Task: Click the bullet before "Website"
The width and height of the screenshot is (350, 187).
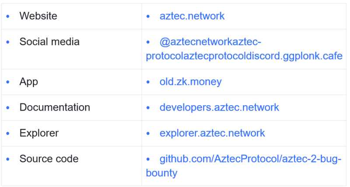Action: [8, 17]
